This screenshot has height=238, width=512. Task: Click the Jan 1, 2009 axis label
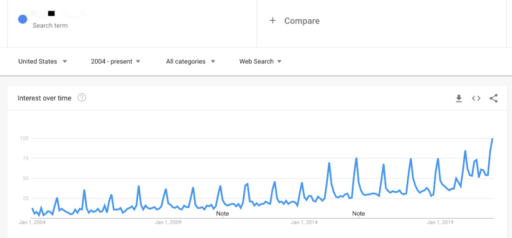tap(168, 222)
